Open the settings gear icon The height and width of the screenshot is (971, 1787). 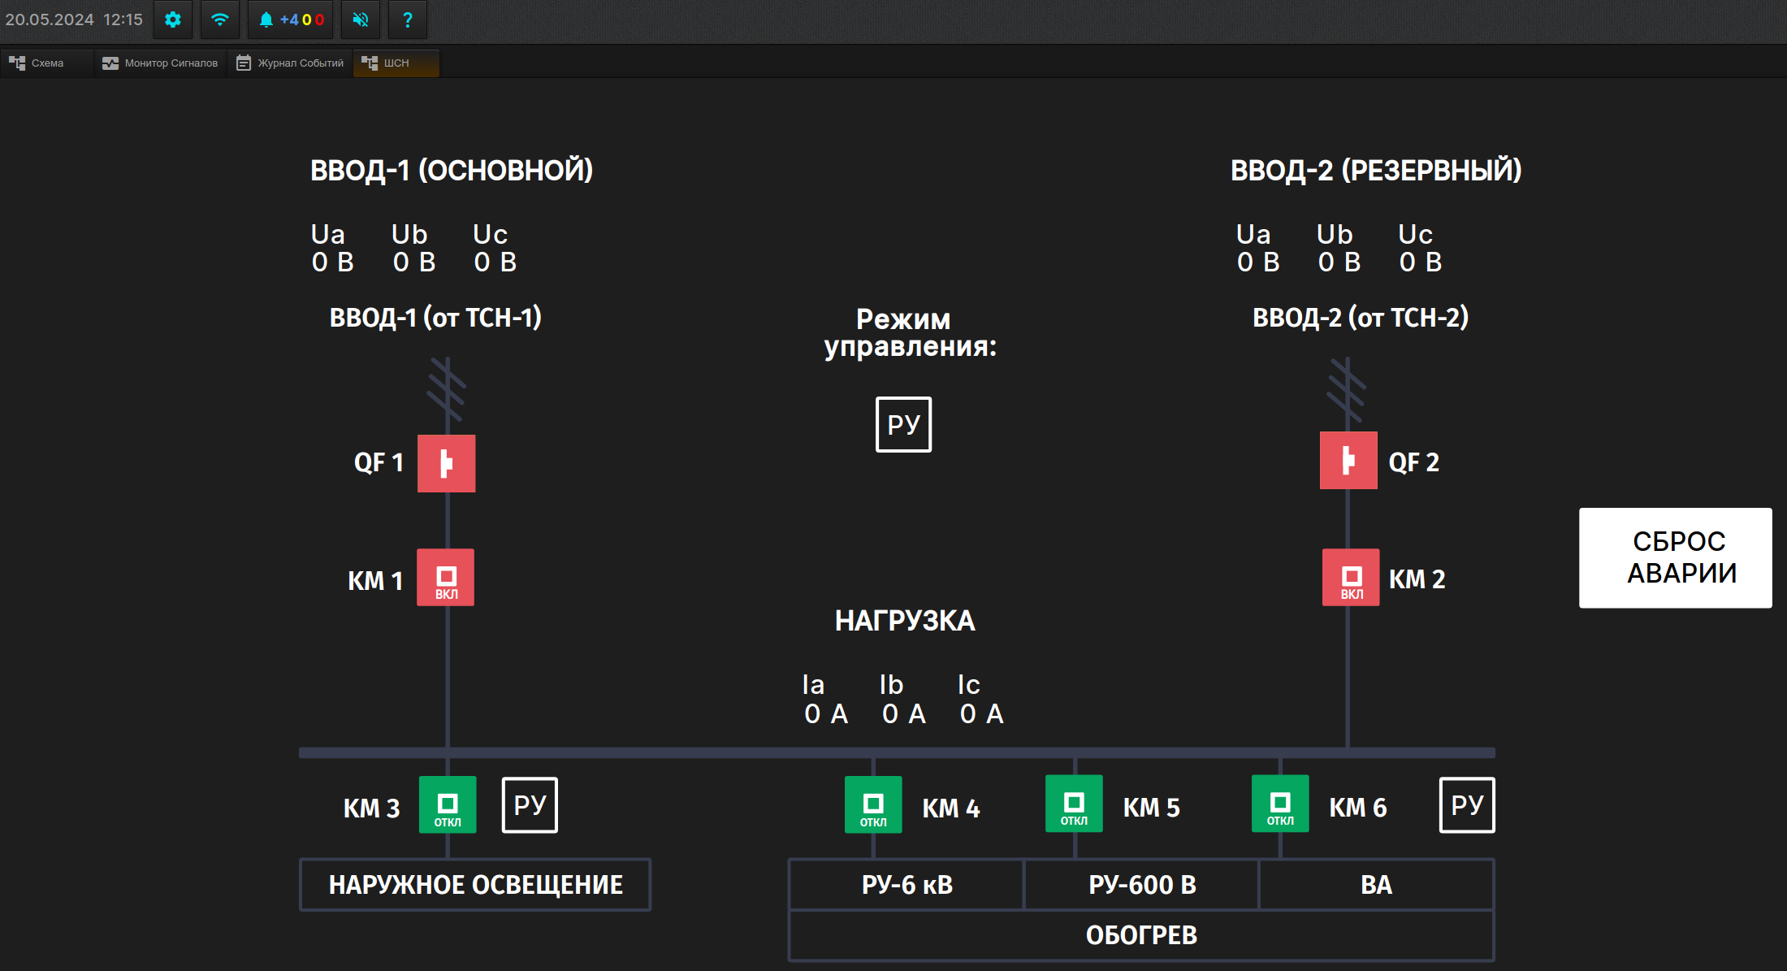[x=173, y=20]
